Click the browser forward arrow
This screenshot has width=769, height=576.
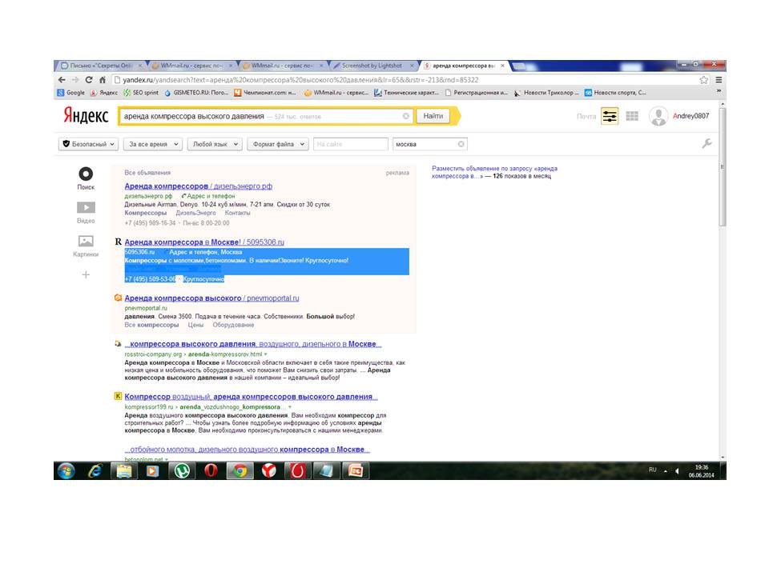click(x=75, y=80)
